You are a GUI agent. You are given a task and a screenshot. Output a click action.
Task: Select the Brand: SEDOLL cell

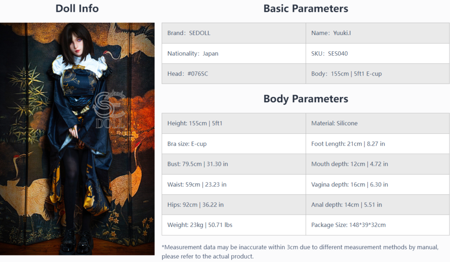pyautogui.click(x=234, y=33)
